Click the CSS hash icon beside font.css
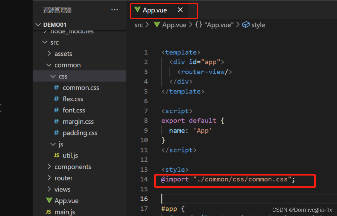The image size is (337, 216). [56, 110]
